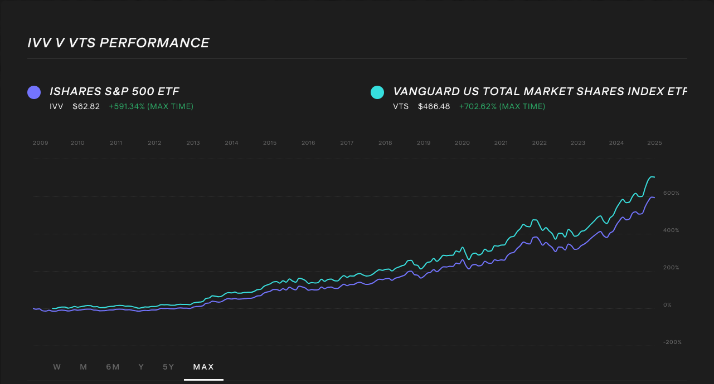Viewport: 714px width, 384px height.
Task: Click the +702.62% (MAX TIME) link
Action: (502, 106)
